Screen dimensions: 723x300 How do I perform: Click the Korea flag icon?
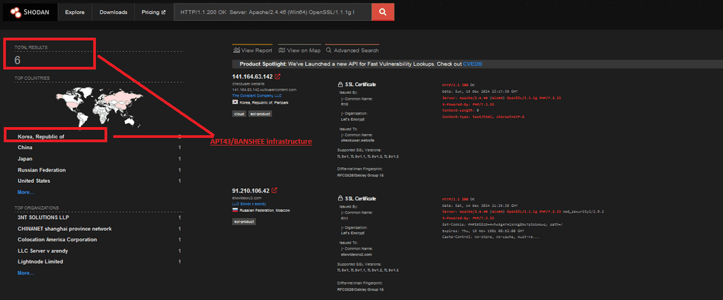tap(234, 102)
